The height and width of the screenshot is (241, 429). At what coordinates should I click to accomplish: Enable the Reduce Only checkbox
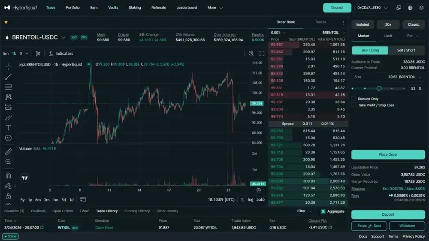[354, 99]
